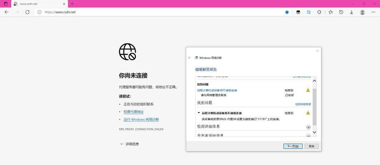View site information icon in address bar
The width and height of the screenshot is (380, 165).
(x=40, y=12)
